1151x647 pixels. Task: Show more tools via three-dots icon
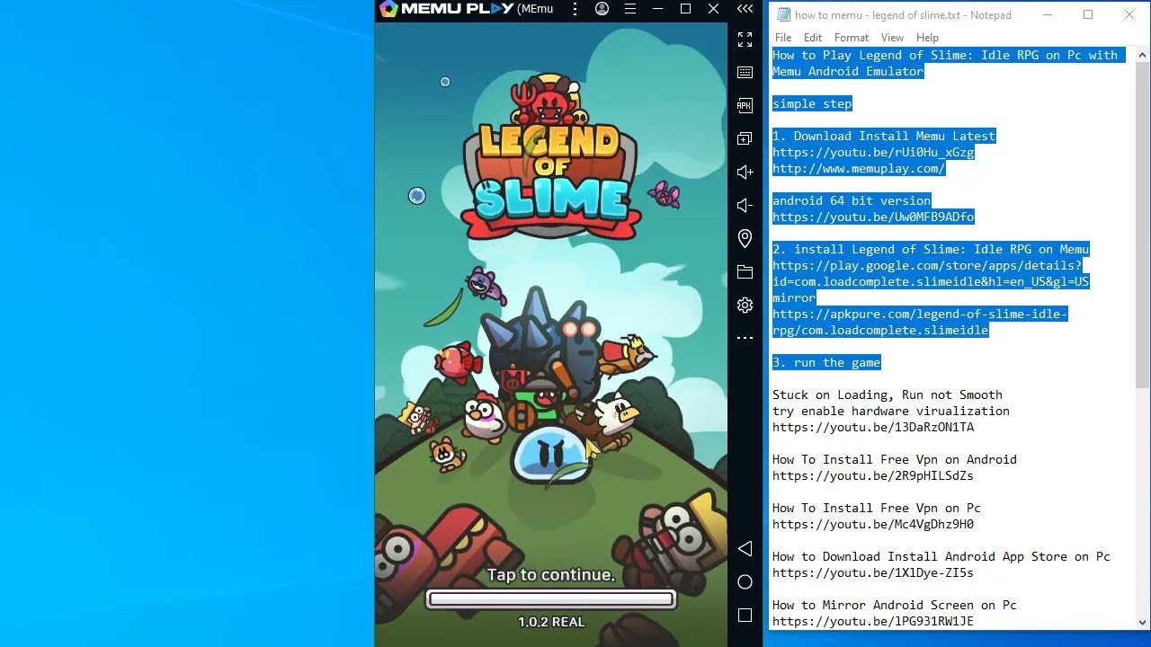(745, 338)
